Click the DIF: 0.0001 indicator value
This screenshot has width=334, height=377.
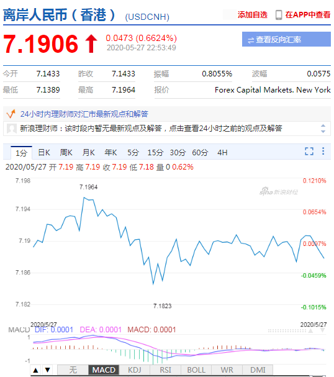click(x=54, y=330)
